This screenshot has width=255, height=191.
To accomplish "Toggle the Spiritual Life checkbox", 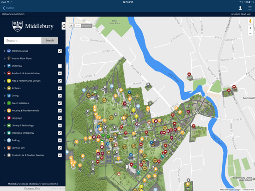I will 60,148.
